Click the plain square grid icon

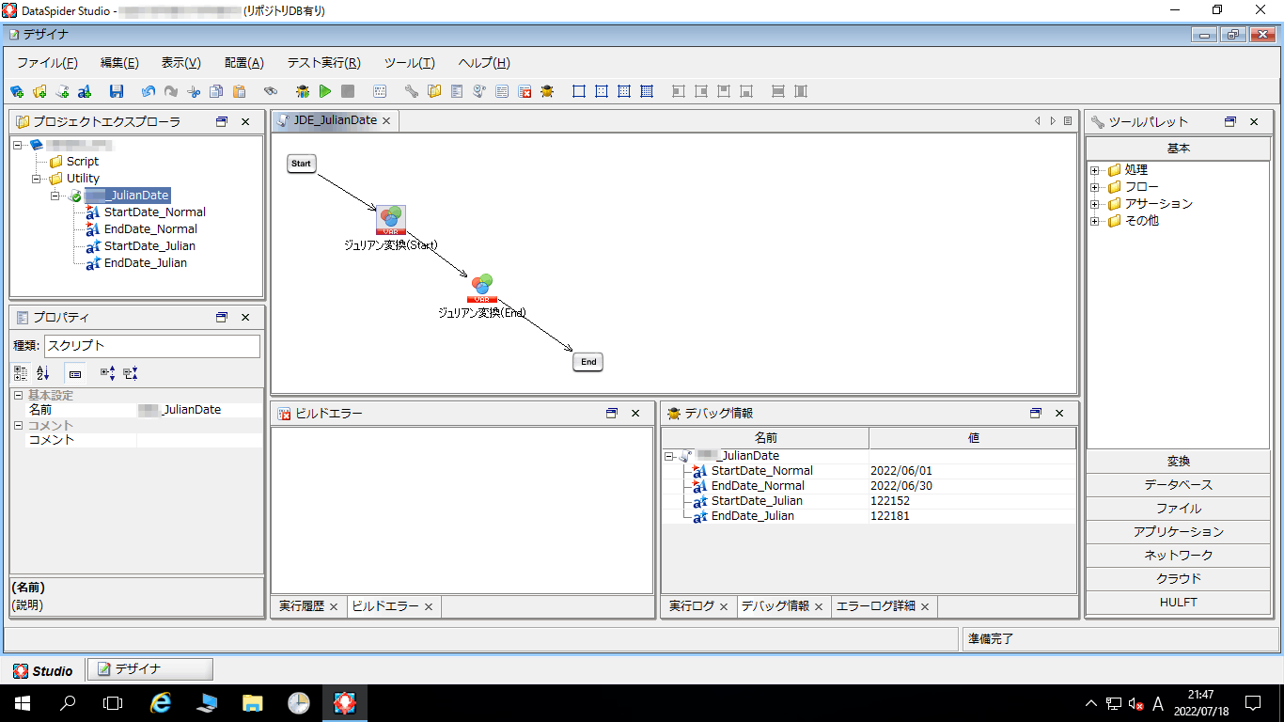[x=579, y=91]
